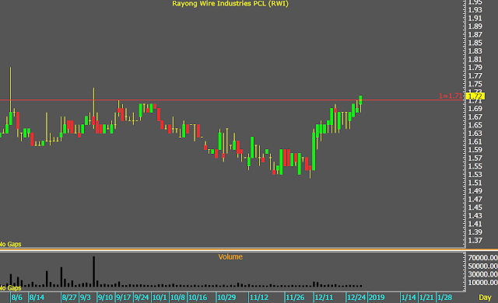
Task: Click the 12/24 date label on time axis
Action: pos(356,298)
